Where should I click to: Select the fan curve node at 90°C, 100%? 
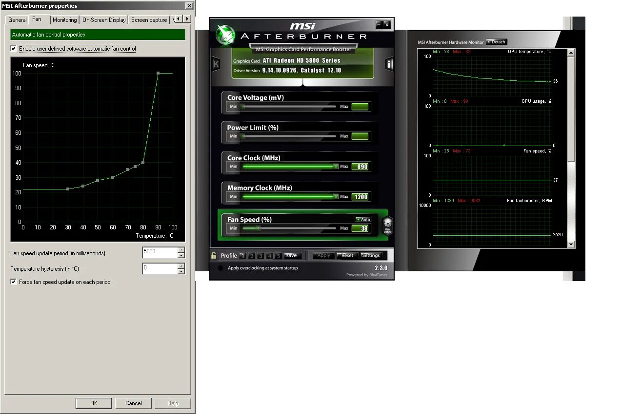point(158,73)
